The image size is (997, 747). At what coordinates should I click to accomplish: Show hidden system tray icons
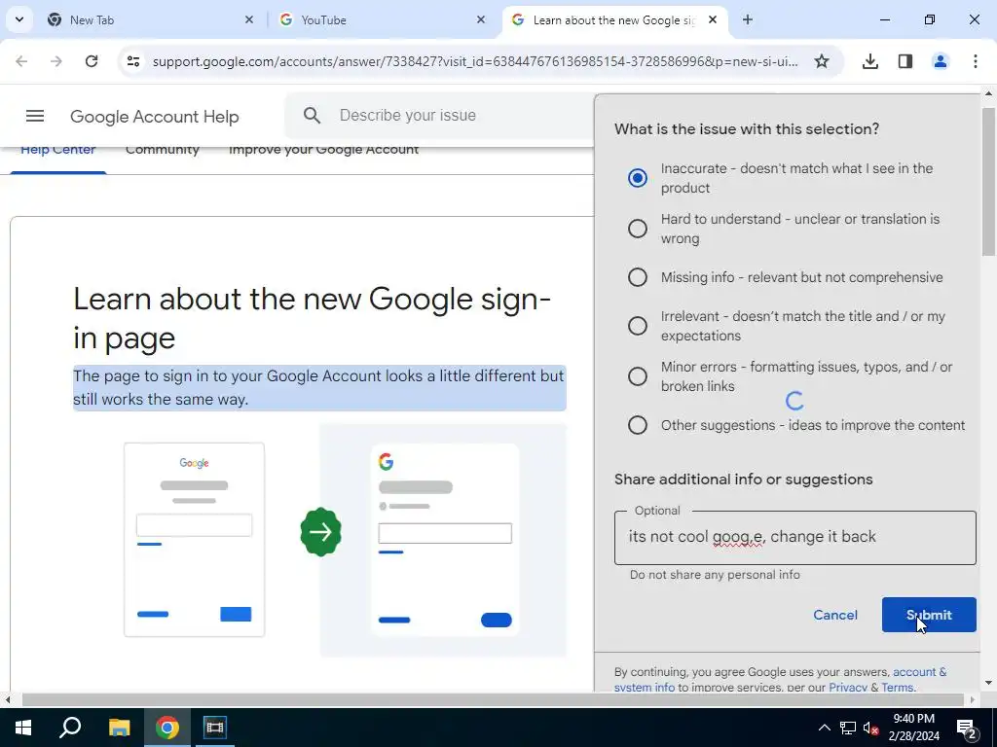pos(824,728)
